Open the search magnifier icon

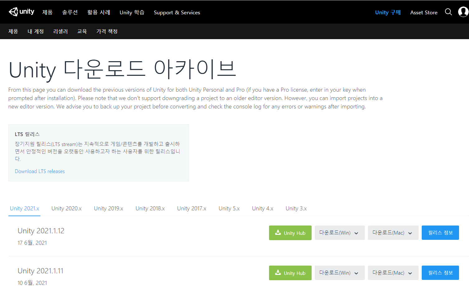448,12
